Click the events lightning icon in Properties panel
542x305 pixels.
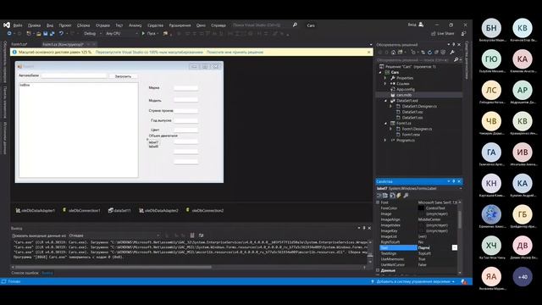[399, 196]
